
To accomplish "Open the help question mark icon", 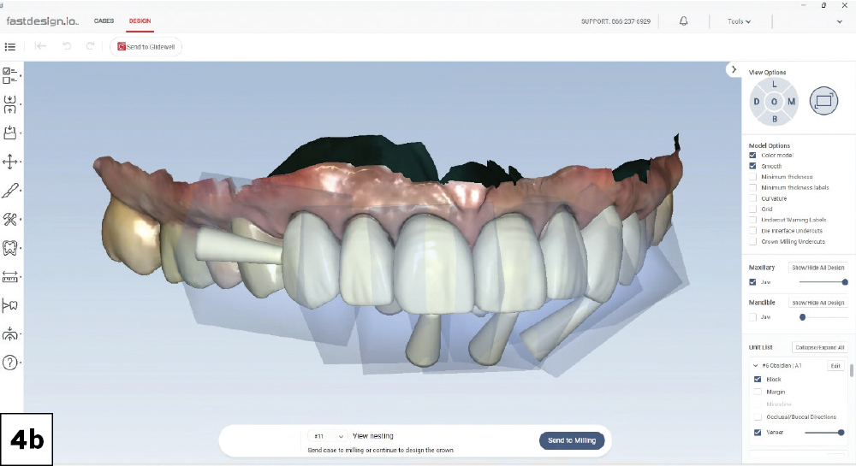I will 9,363.
